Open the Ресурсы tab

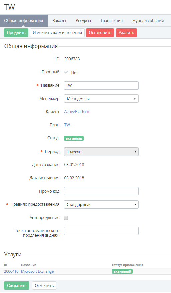coord(83,21)
